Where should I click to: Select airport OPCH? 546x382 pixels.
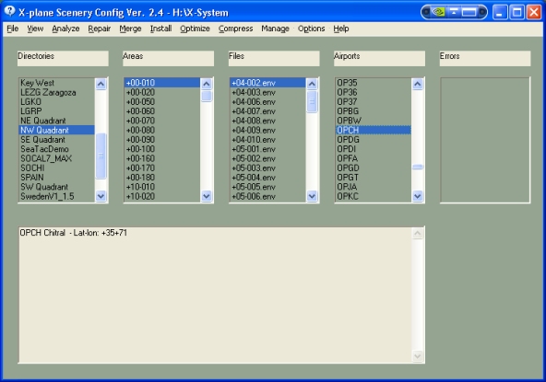point(374,130)
